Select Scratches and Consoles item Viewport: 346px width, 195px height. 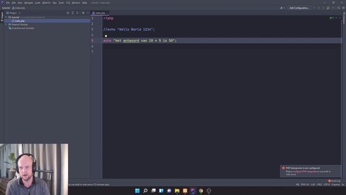pos(22,28)
